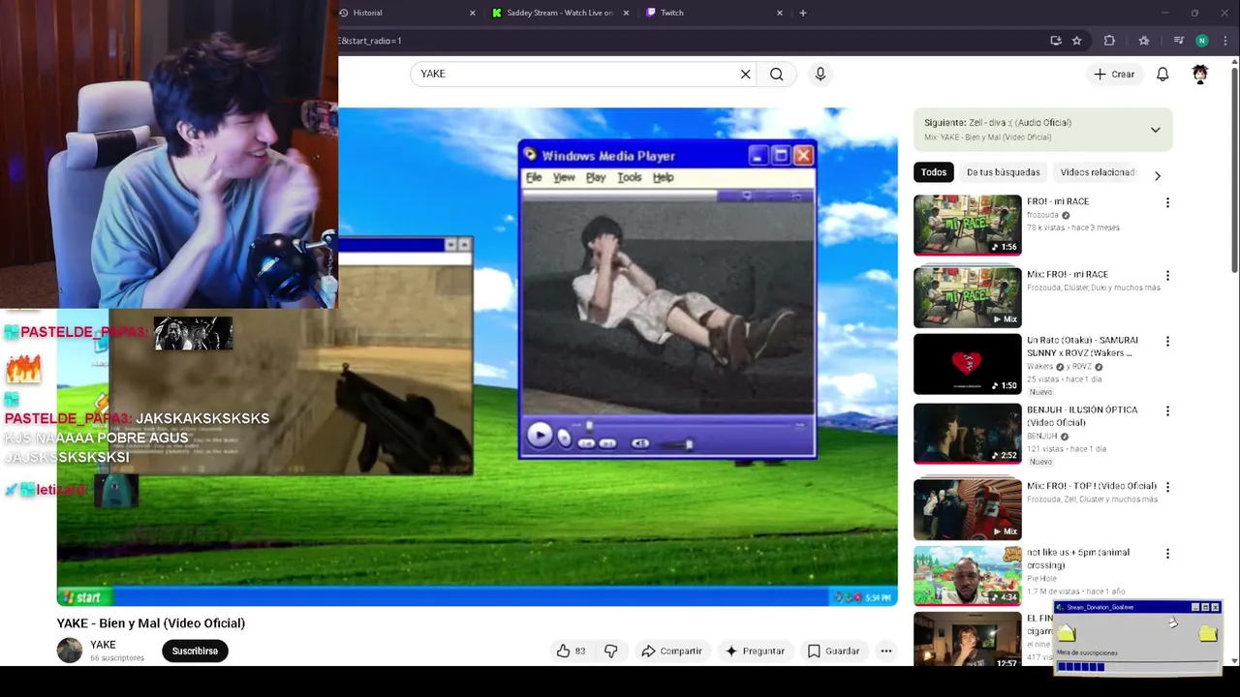Select the Todos filter chip

pyautogui.click(x=934, y=172)
